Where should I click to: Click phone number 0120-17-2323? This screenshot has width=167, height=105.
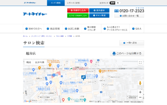tap(132, 11)
